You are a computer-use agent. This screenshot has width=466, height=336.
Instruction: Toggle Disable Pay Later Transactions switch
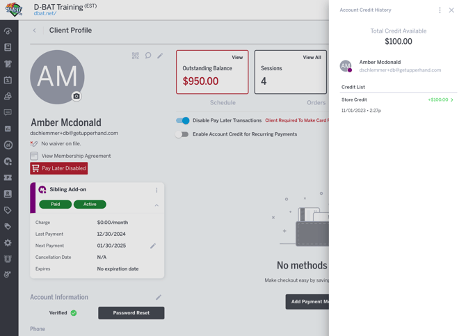click(x=182, y=120)
